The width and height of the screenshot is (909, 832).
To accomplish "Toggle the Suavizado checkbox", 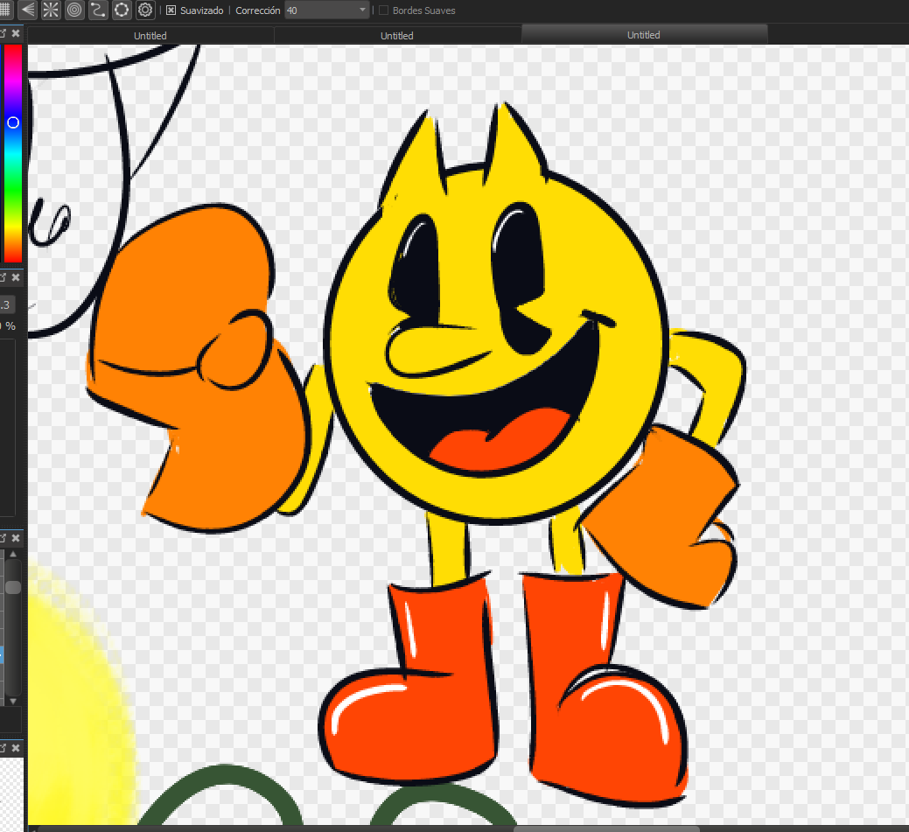I will pos(171,10).
